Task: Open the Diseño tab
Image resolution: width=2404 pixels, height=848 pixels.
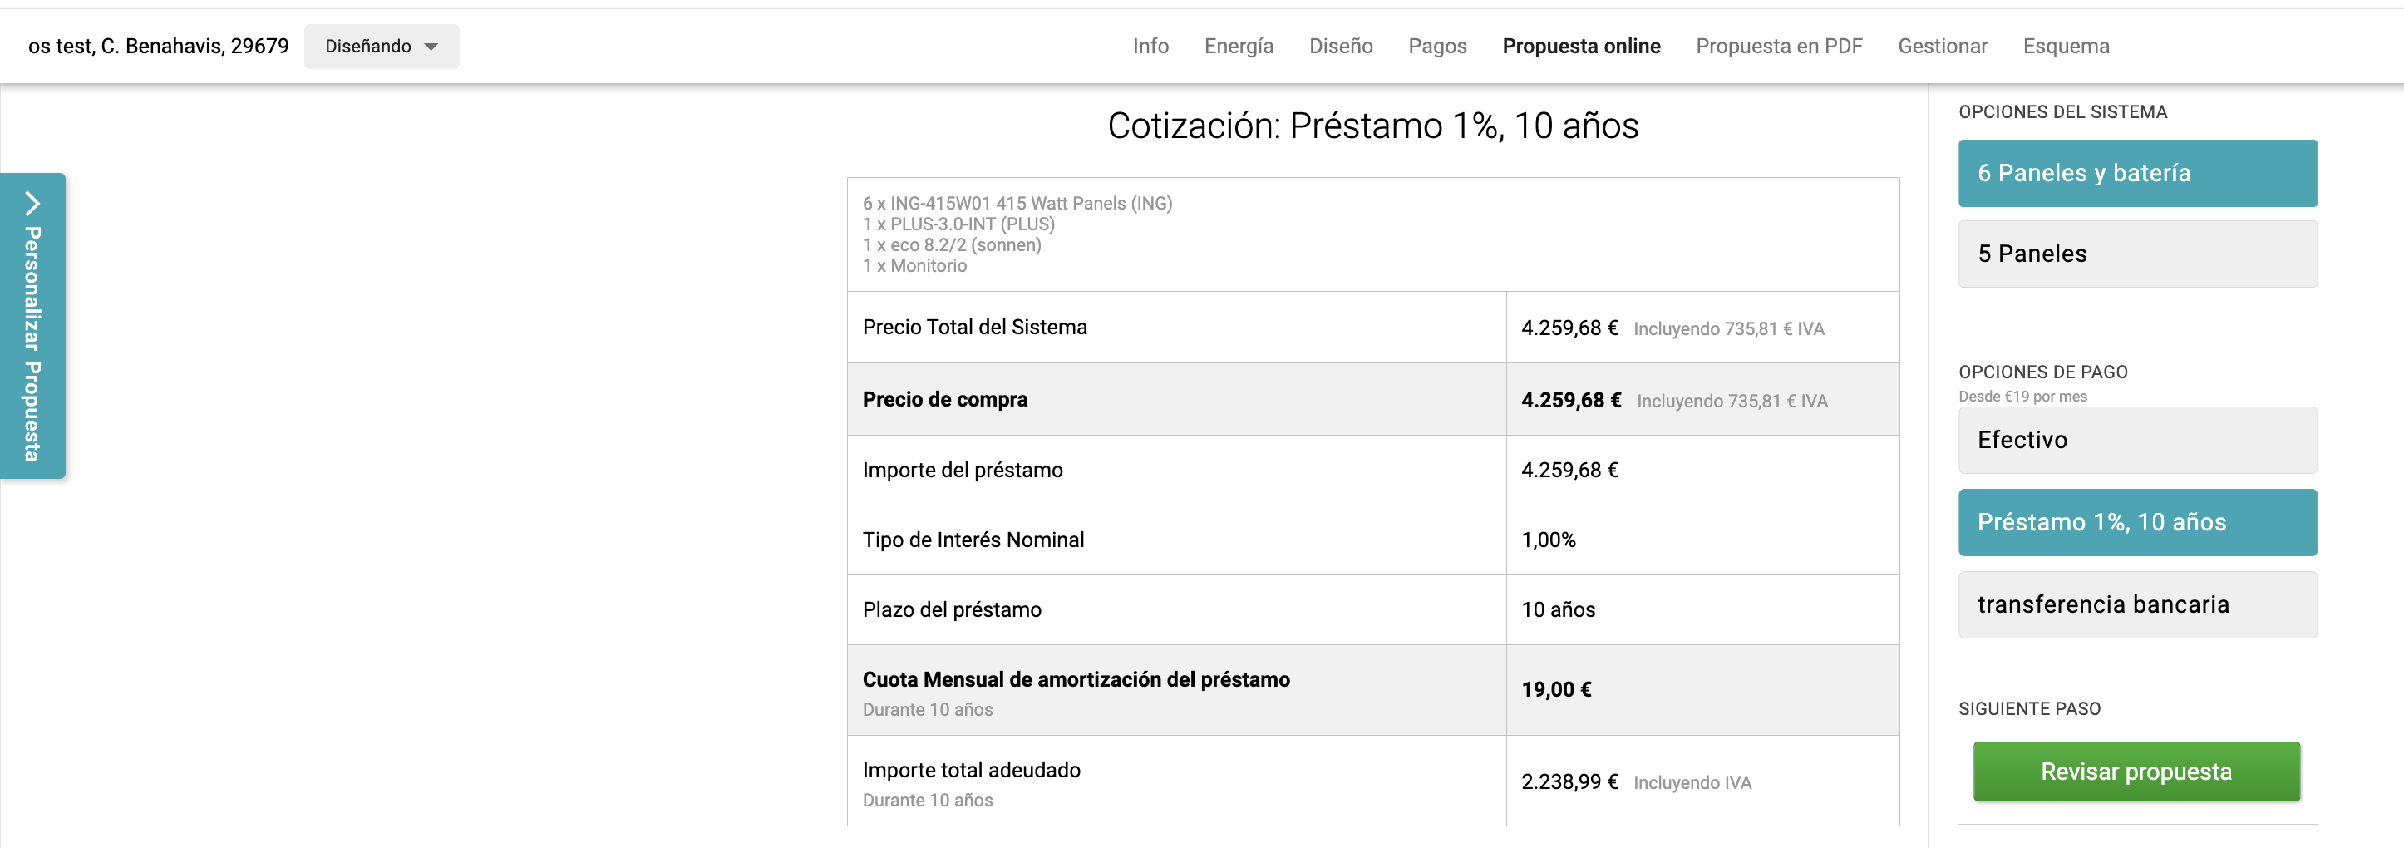Action: (1340, 47)
